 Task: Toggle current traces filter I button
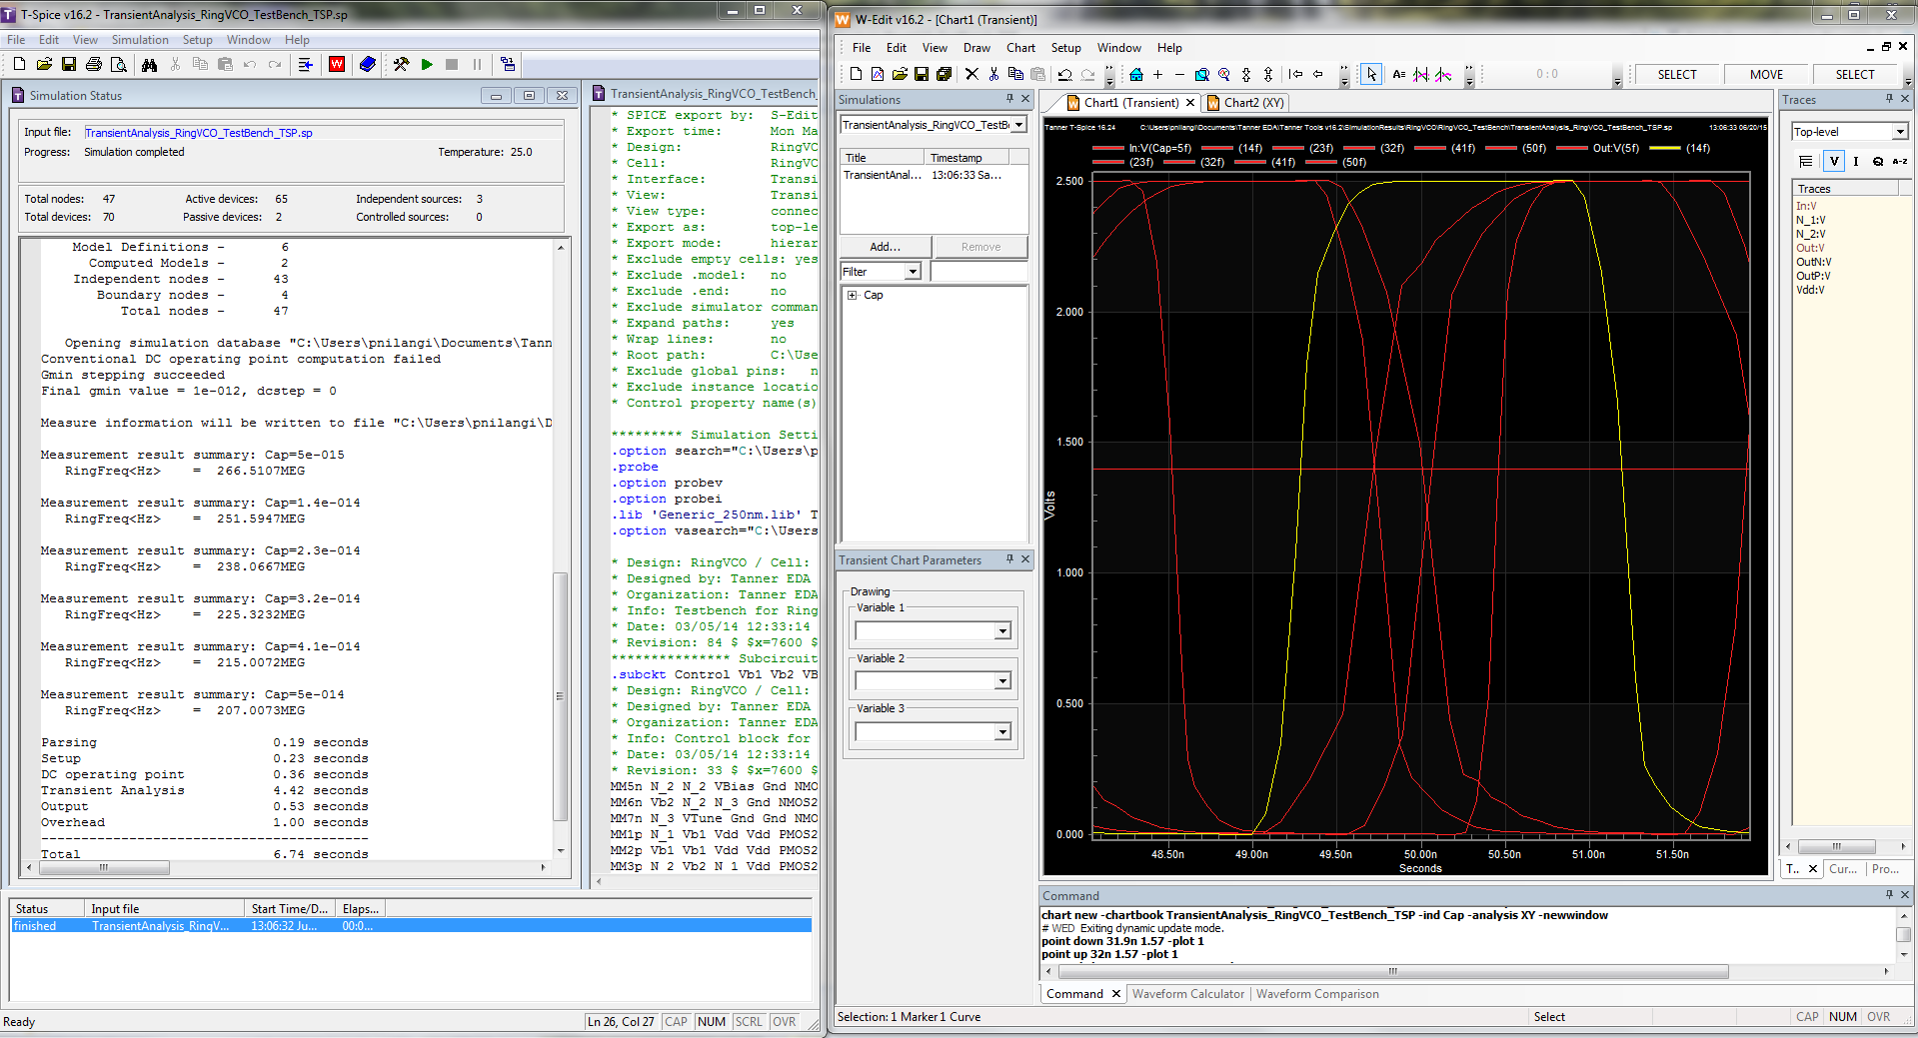click(1856, 161)
